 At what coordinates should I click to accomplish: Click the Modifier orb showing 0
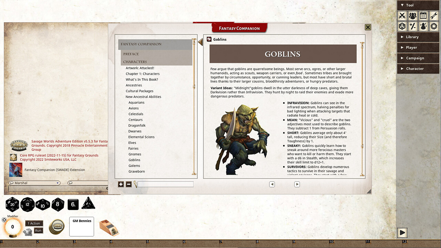click(13, 227)
